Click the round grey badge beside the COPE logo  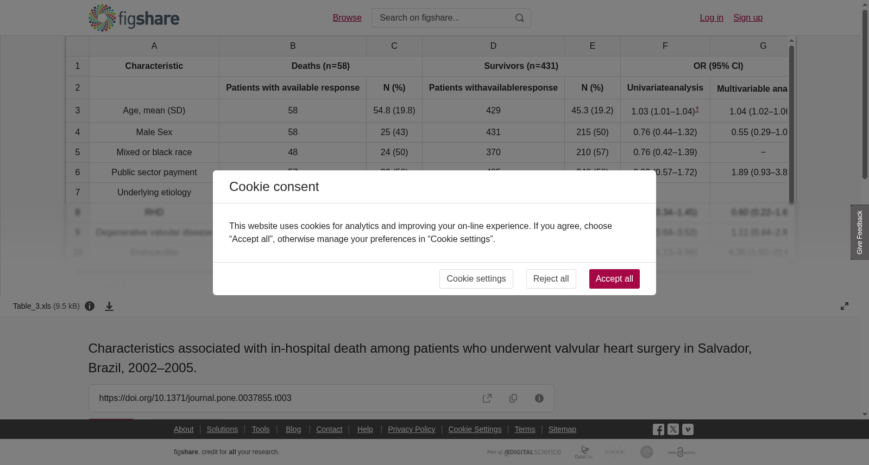[646, 452]
